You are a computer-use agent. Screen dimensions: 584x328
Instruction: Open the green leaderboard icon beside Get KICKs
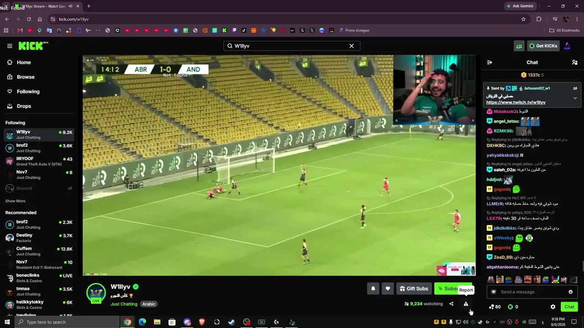[519, 46]
